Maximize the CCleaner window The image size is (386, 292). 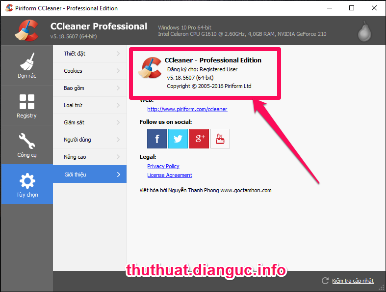coord(352,8)
